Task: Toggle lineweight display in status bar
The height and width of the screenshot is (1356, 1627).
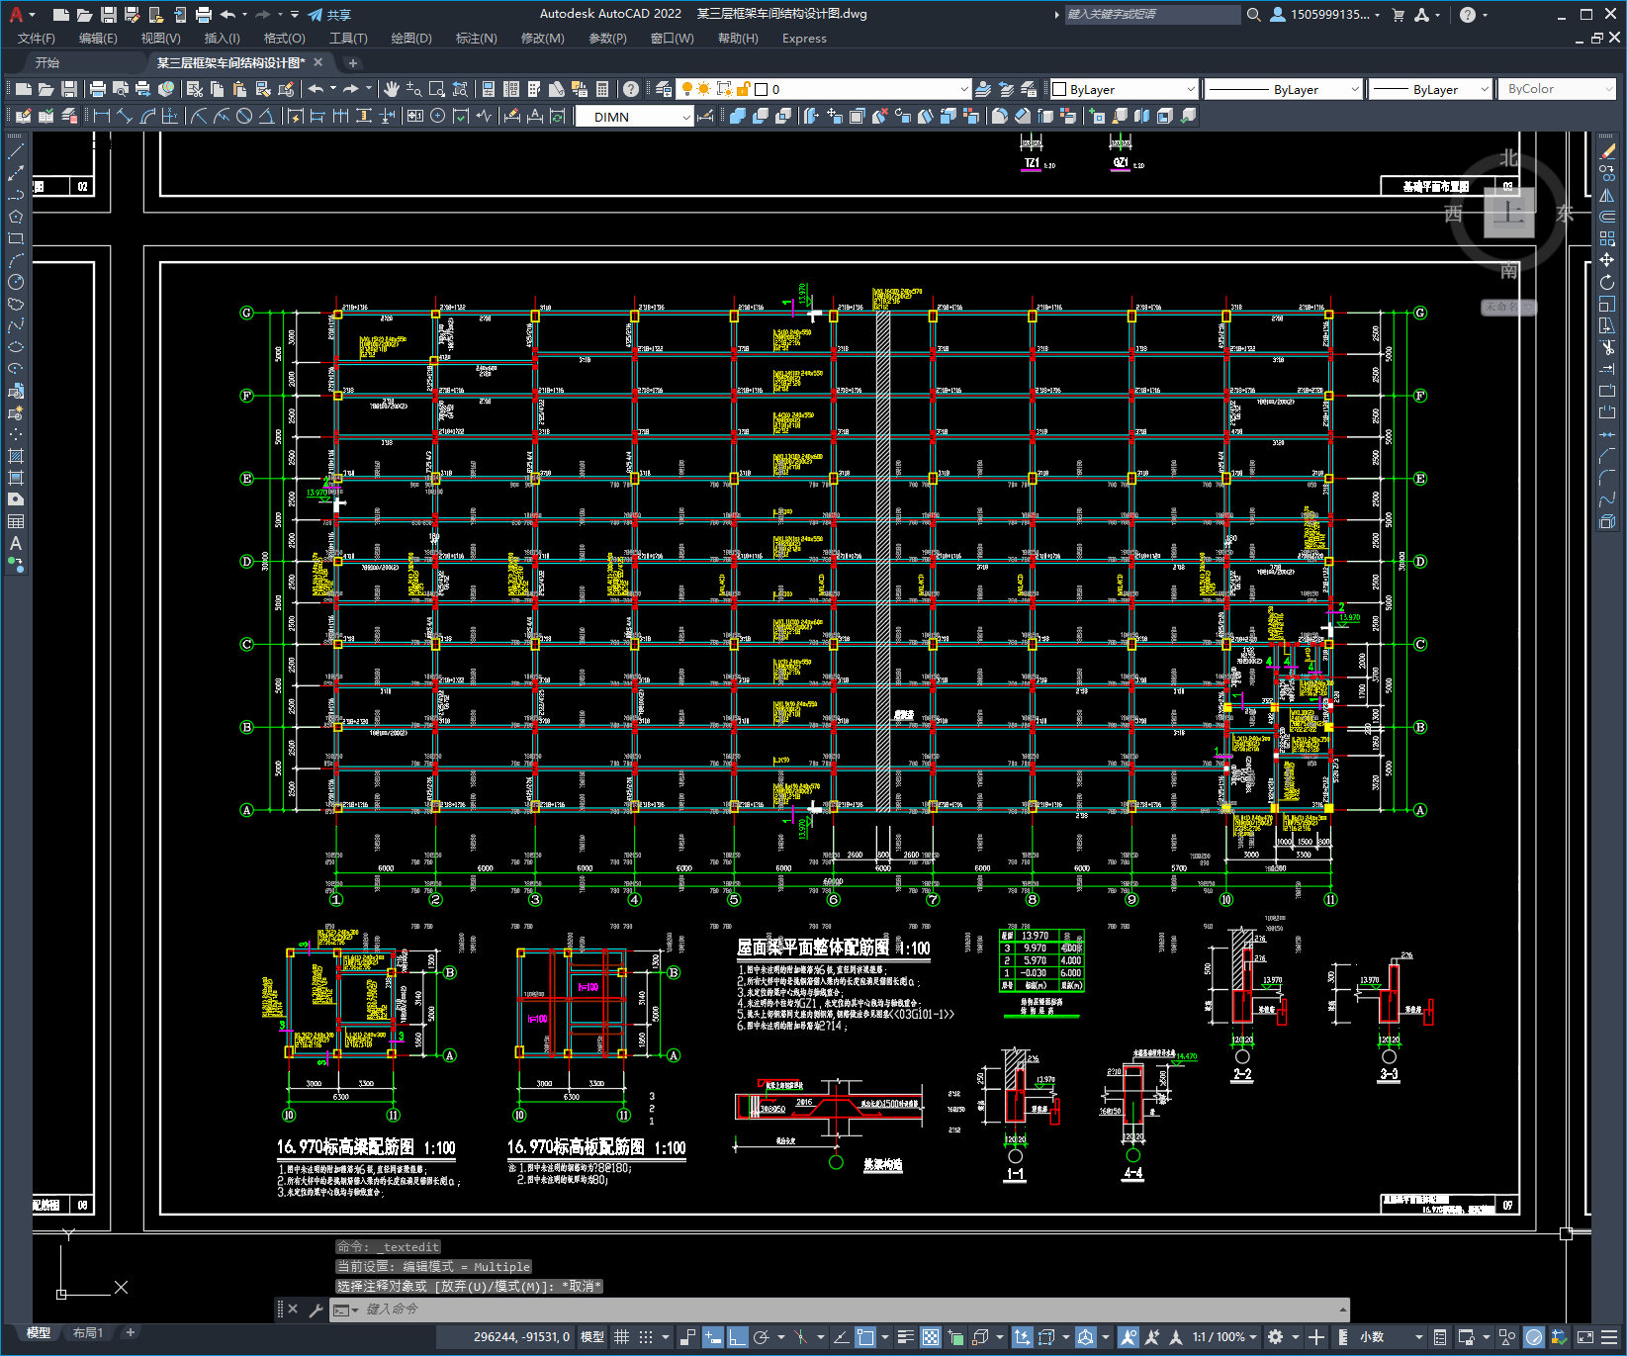Action: tap(905, 1337)
